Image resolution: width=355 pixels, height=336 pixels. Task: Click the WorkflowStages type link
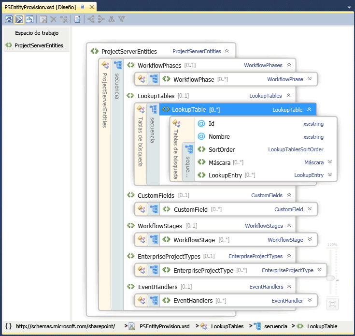[264, 226]
